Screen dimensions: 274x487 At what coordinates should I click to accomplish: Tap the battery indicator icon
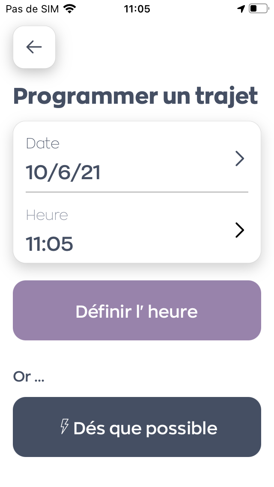click(258, 9)
